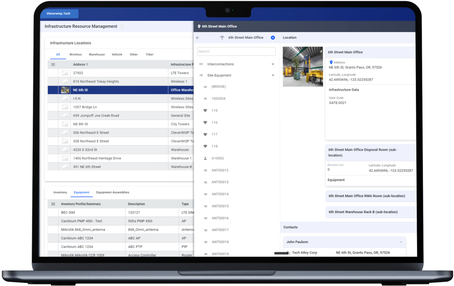Click the image placeholder icon for row 27502
This screenshot has width=454, height=286.
click(65, 73)
